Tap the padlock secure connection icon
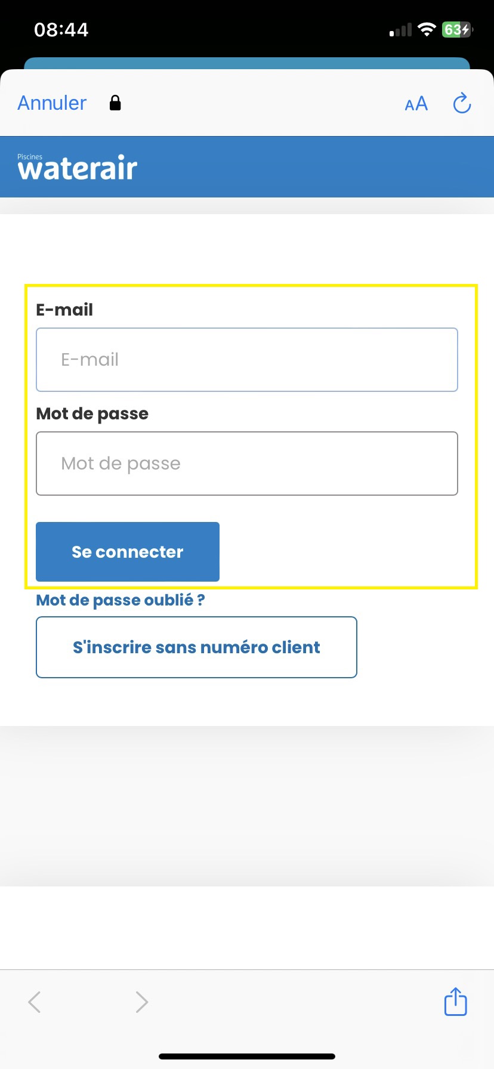494x1069 pixels. point(115,103)
